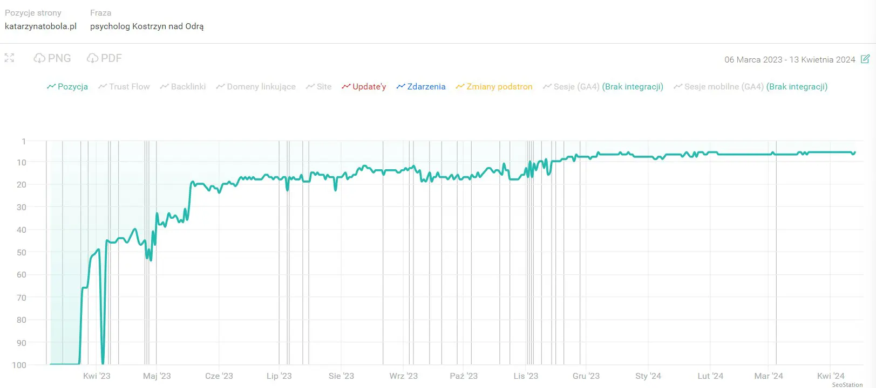This screenshot has width=876, height=388.
Task: Click the SeoStation credit link
Action: point(847,385)
